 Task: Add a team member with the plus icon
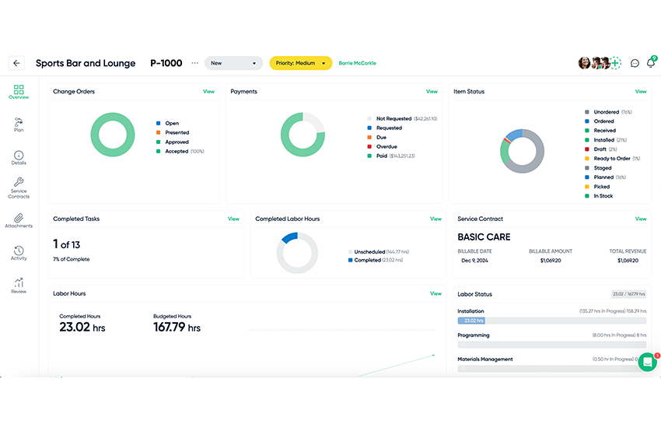[x=615, y=63]
